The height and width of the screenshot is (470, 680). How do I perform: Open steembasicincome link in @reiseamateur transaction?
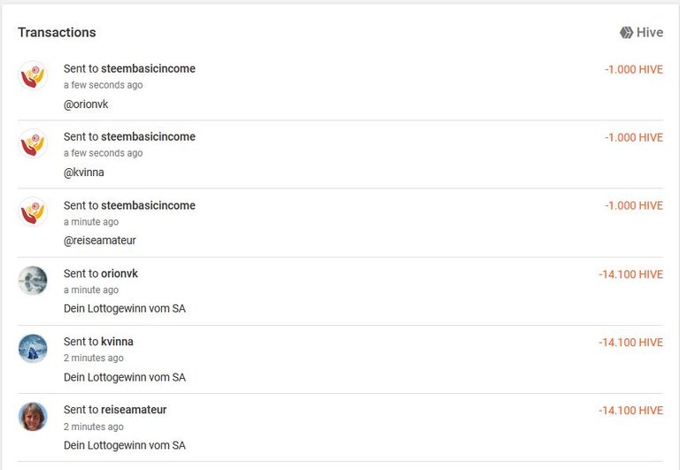point(148,205)
